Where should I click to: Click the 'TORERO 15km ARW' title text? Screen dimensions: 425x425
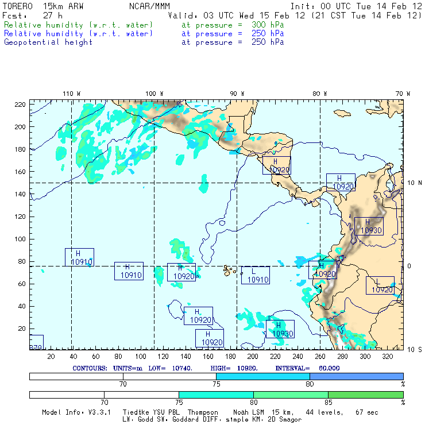[x=43, y=6]
